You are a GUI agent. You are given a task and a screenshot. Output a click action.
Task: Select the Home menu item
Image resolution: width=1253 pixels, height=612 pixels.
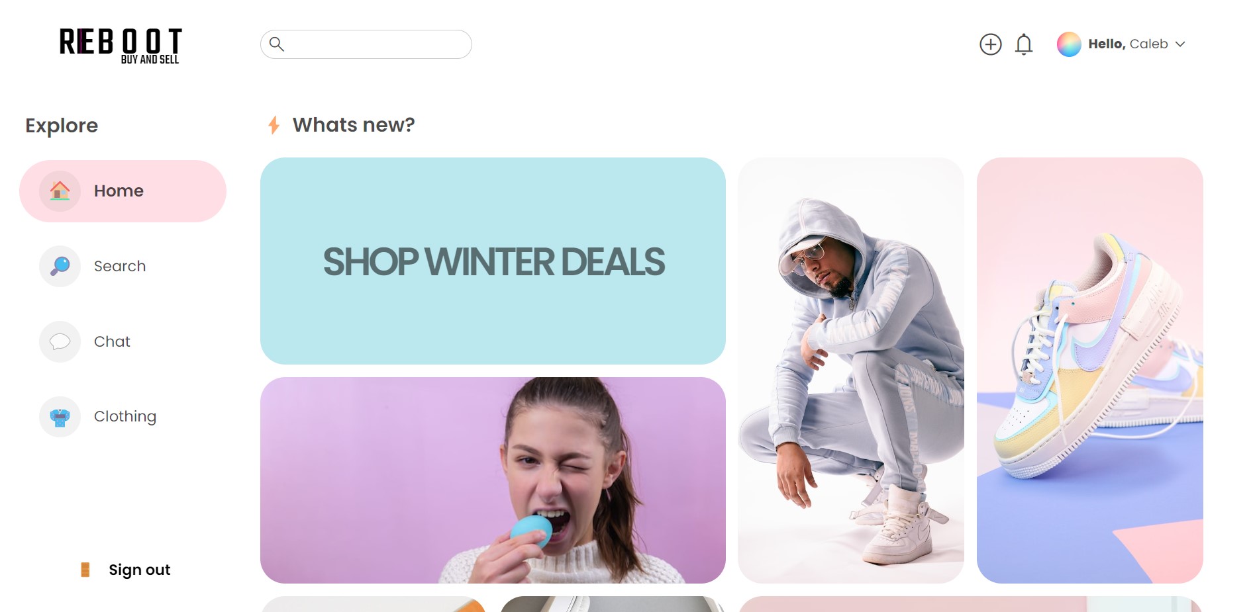[x=123, y=191]
